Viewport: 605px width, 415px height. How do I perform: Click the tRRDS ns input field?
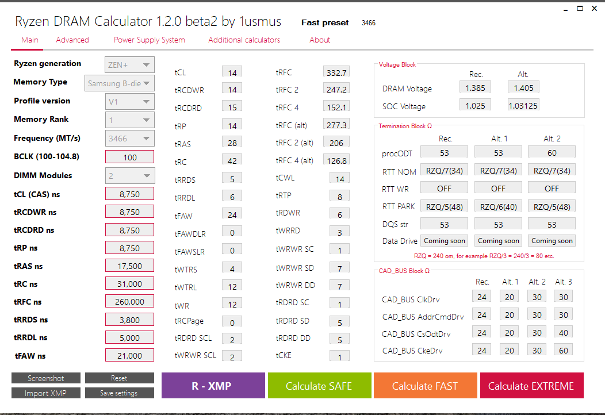point(129,320)
